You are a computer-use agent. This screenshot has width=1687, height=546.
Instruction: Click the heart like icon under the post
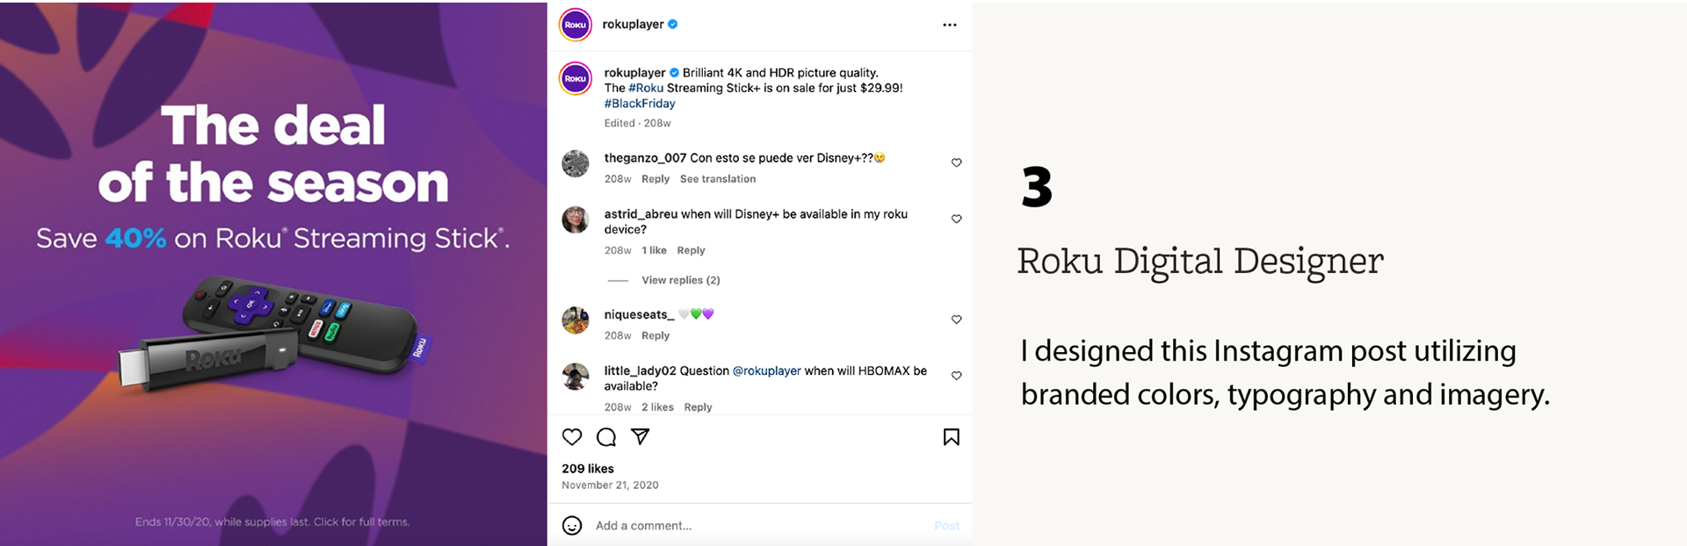tap(572, 437)
